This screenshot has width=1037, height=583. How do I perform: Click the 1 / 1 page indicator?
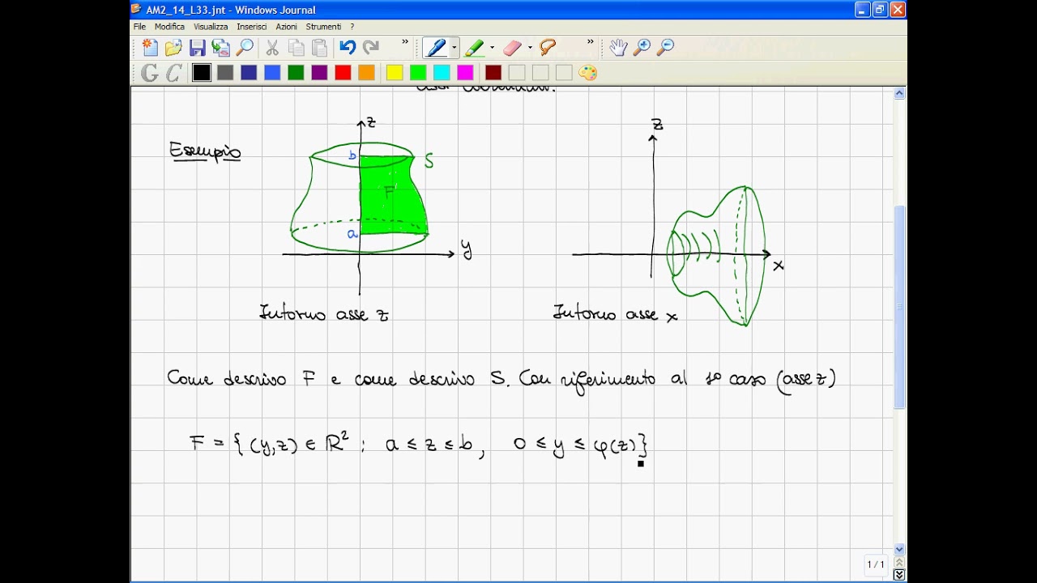(x=876, y=564)
